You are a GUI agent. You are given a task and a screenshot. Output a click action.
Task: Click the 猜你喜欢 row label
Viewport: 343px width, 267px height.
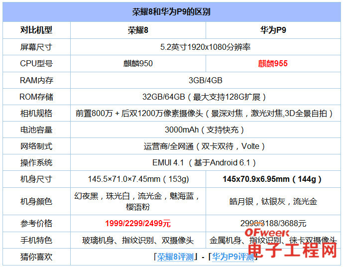[36, 257]
